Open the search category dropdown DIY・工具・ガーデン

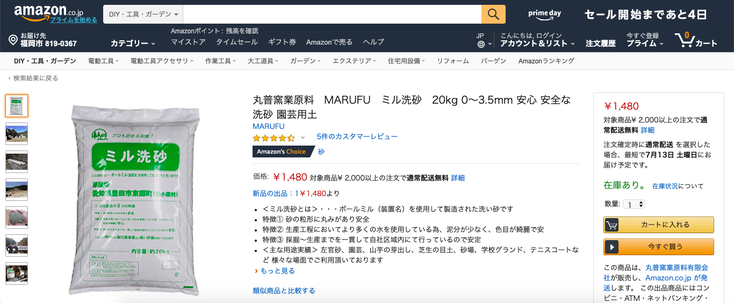point(143,14)
